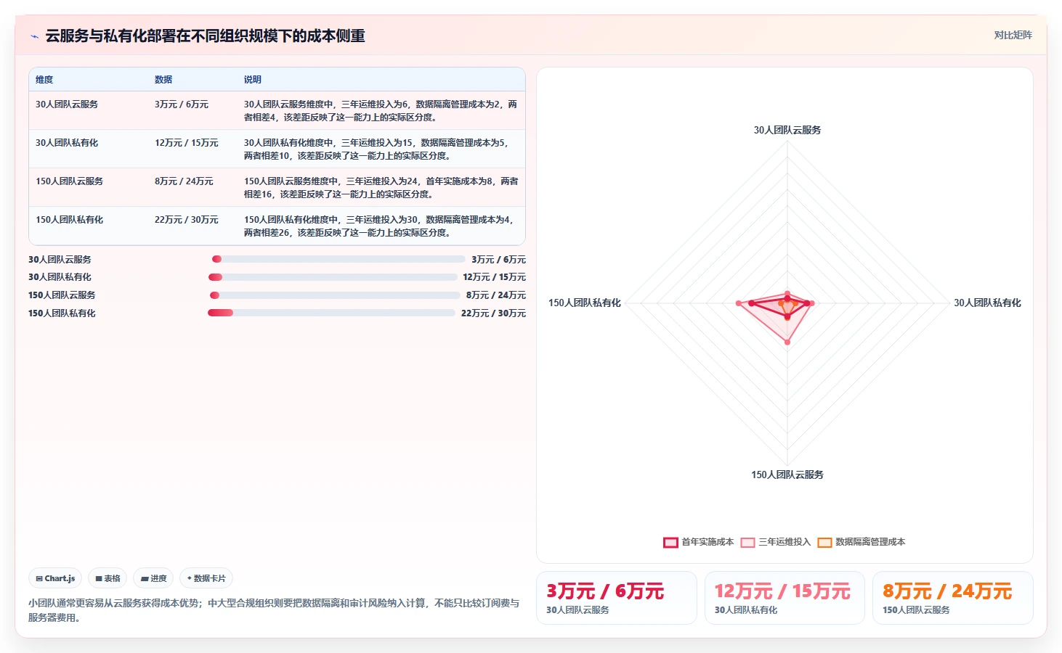This screenshot has width=1062, height=653.
Task: Toggle 数据隔离管理成本 legend swatch in chart
Action: [x=824, y=542]
